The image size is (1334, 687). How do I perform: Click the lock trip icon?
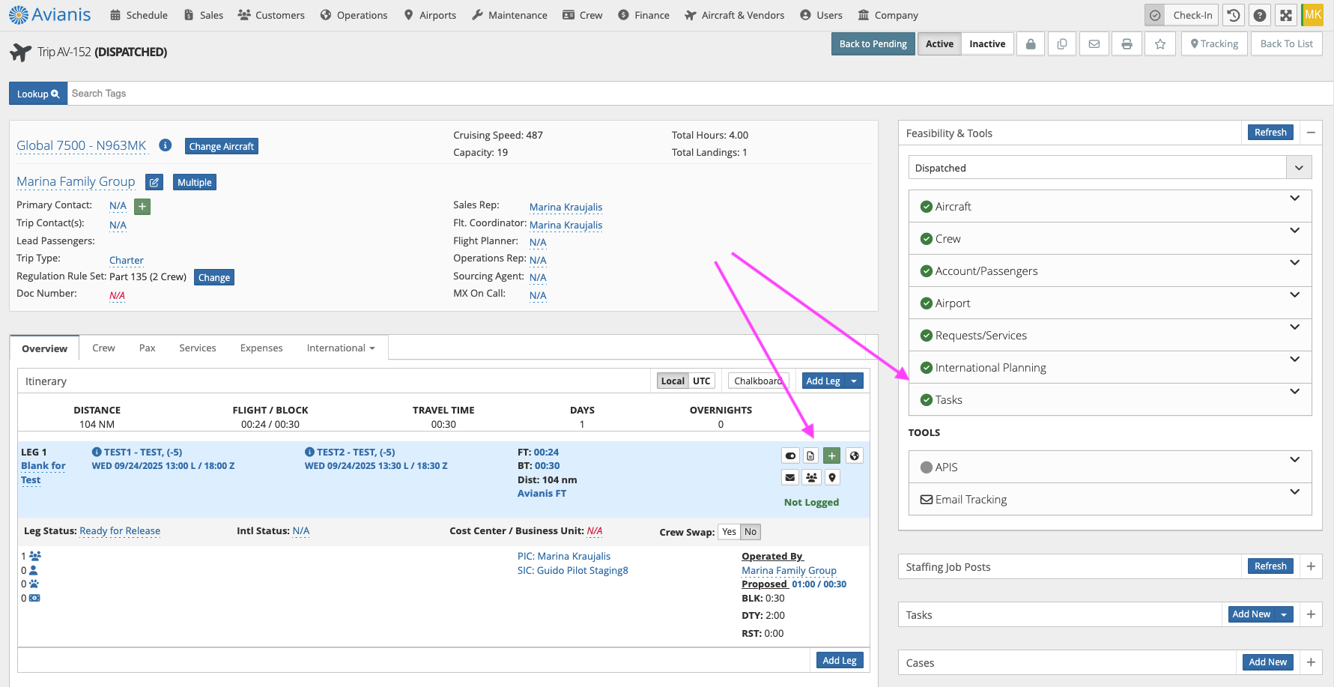pyautogui.click(x=1031, y=44)
